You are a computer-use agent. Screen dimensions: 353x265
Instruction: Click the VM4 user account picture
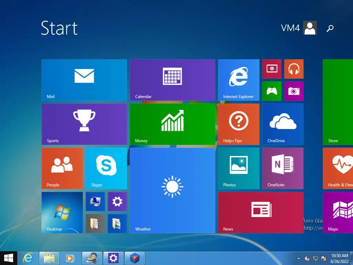tap(310, 28)
